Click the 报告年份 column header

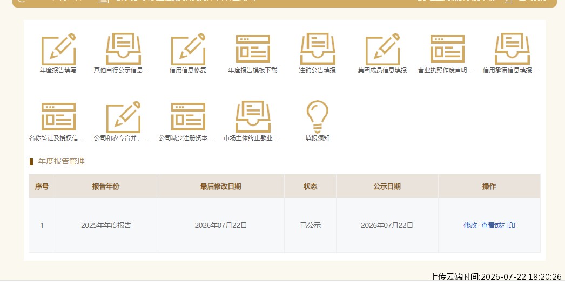tap(106, 186)
